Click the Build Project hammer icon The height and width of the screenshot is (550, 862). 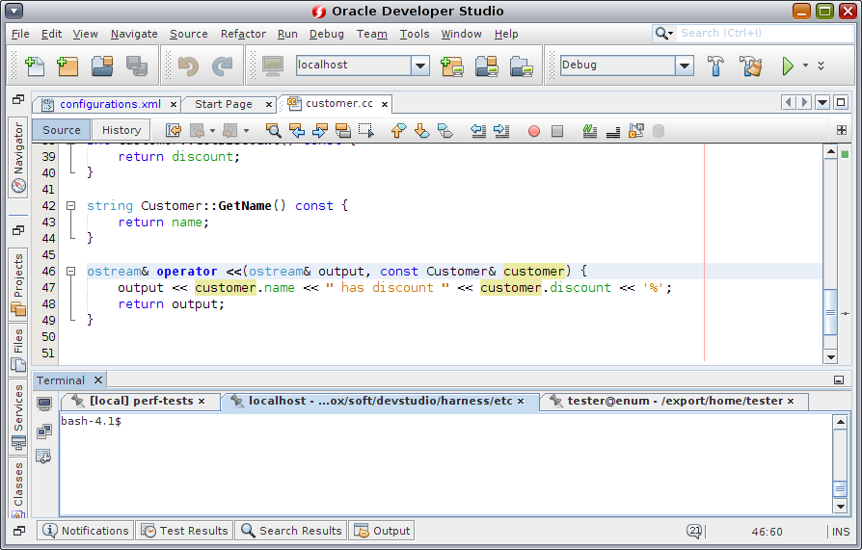tap(715, 65)
